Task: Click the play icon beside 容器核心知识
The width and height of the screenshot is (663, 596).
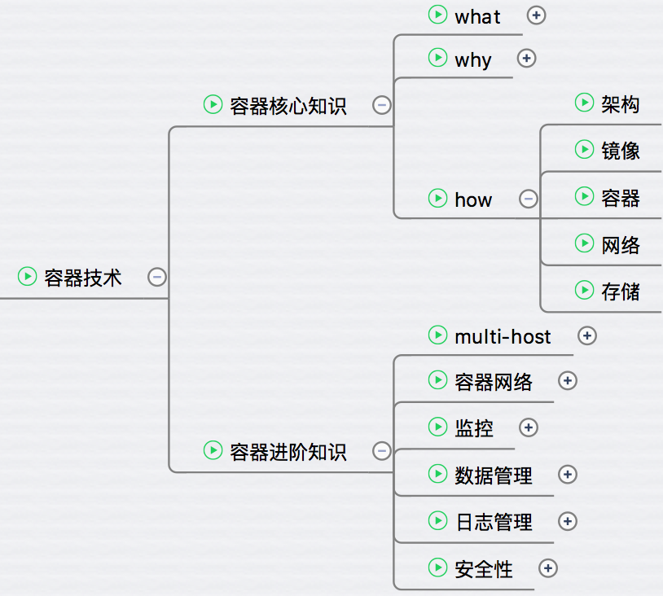Action: click(x=213, y=105)
